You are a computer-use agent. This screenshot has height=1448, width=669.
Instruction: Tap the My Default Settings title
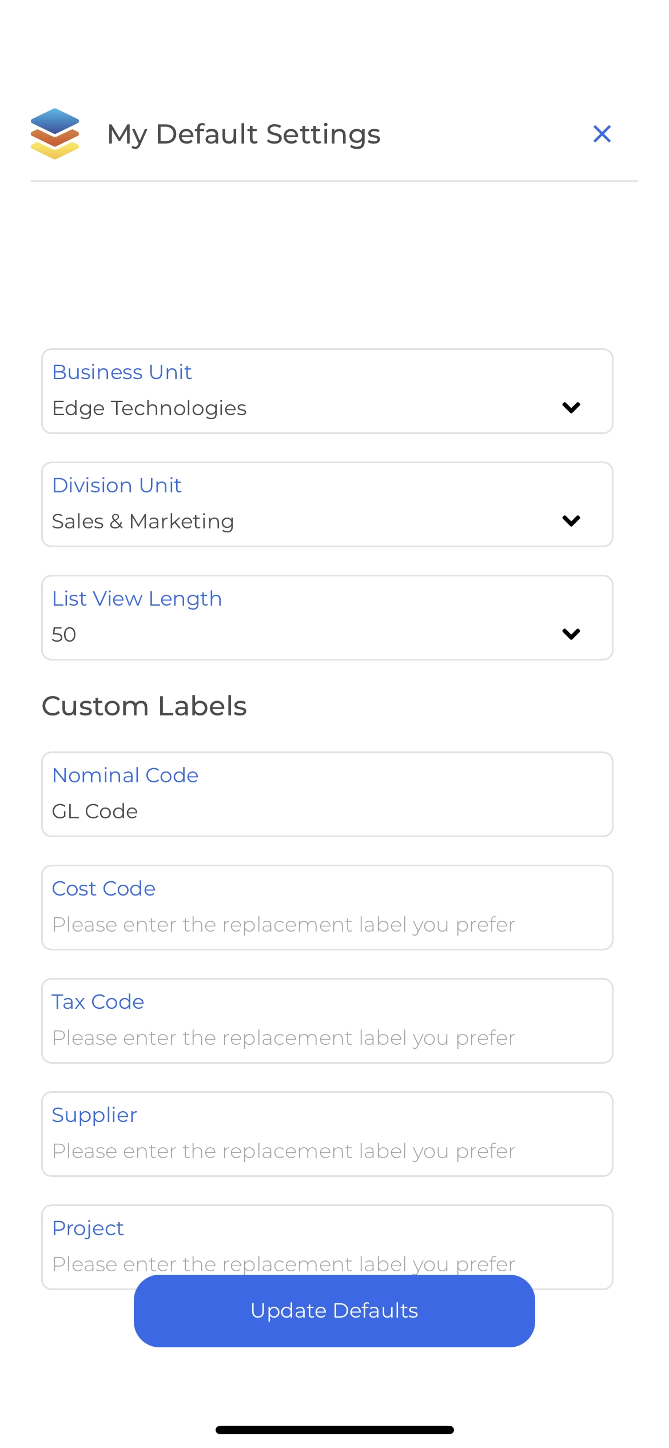[244, 134]
